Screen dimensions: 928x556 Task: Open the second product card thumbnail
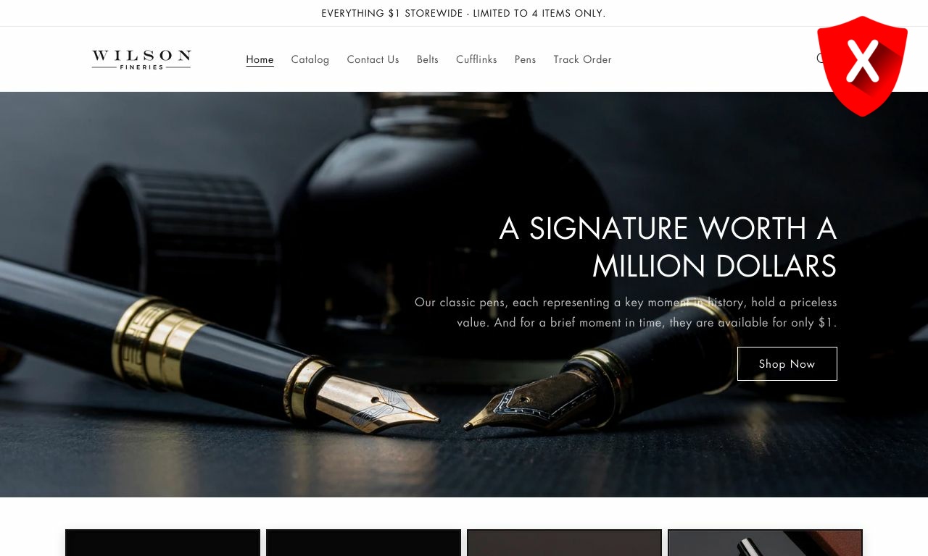(363, 542)
